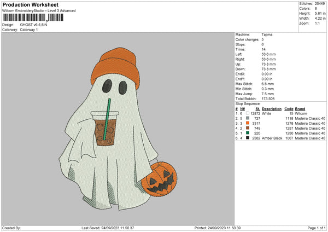Viewport: 328px width, 232px height.
Task: Pick the black swatch in the Amber Black row
Action: coord(248,138)
